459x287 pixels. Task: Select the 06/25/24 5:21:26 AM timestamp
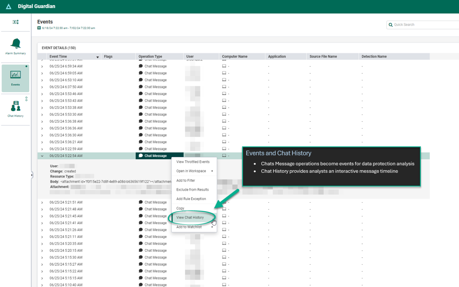click(x=66, y=230)
